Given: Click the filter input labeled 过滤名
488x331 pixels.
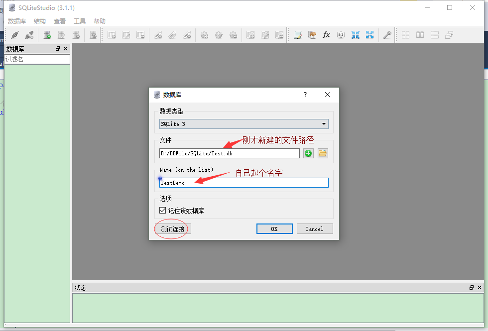Looking at the screenshot, I should [35, 59].
